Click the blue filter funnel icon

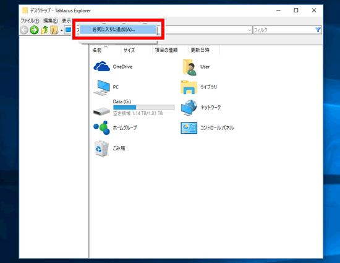[318, 30]
